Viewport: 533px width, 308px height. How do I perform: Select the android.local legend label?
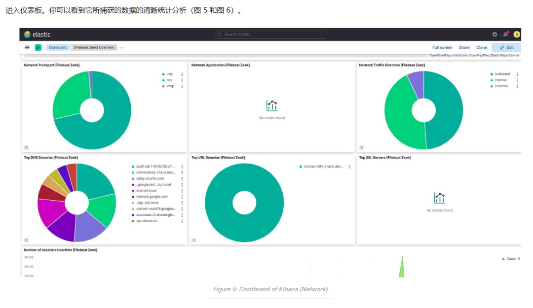(x=146, y=191)
